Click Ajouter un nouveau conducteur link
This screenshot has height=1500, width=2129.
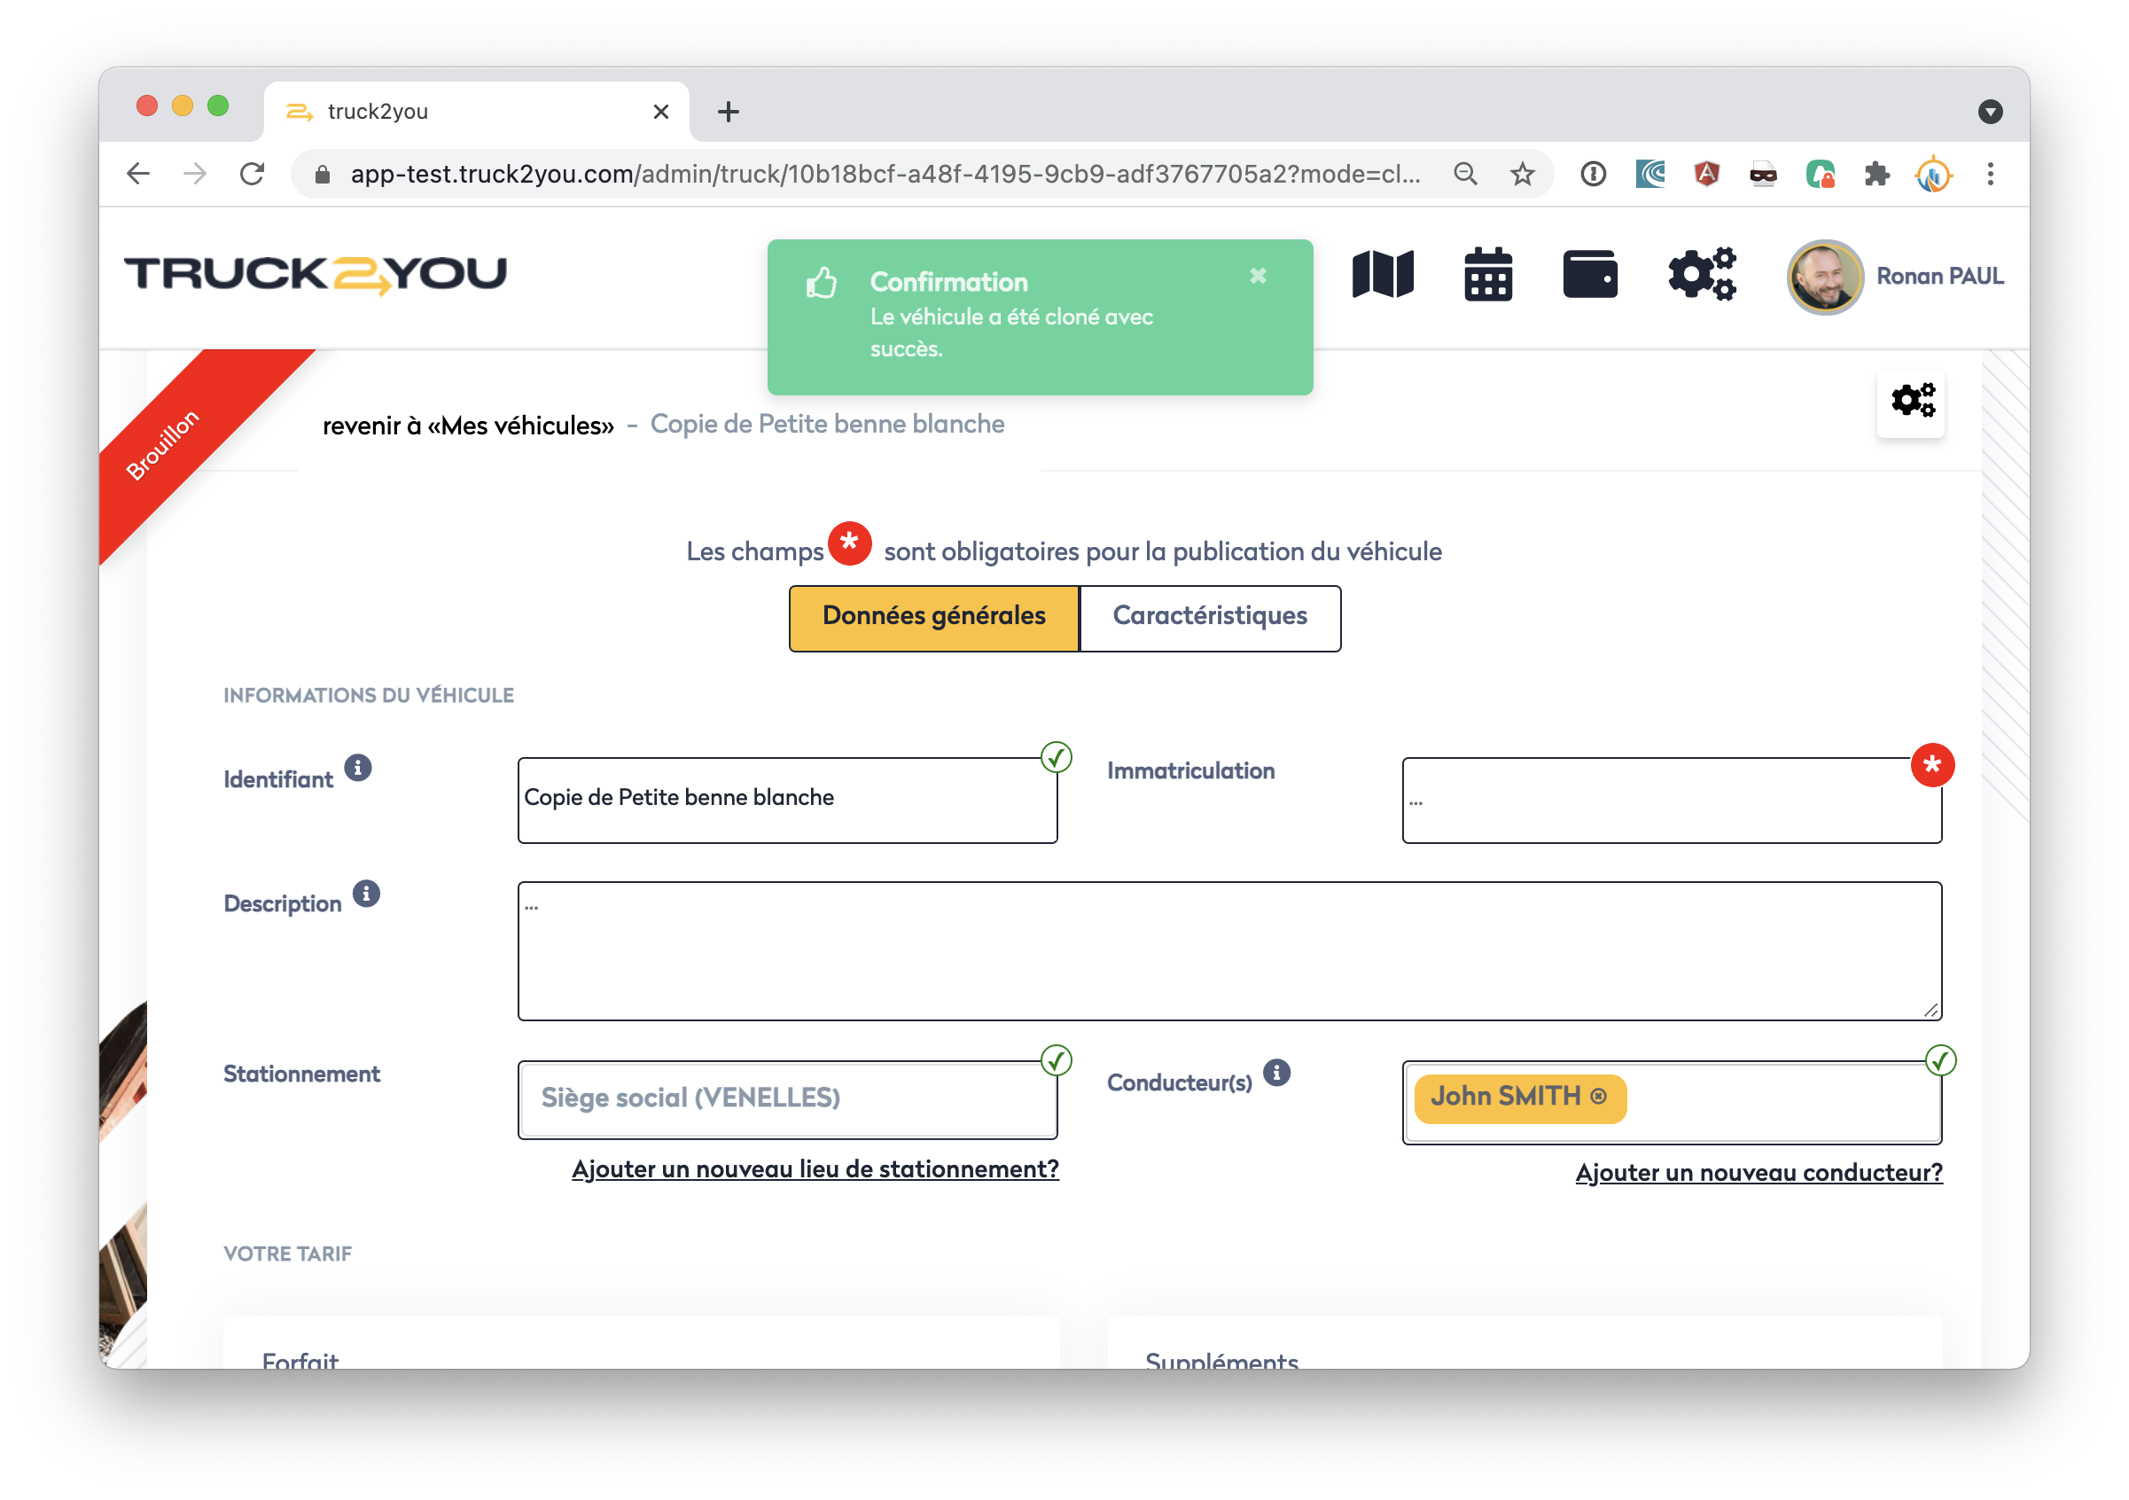tap(1759, 1173)
